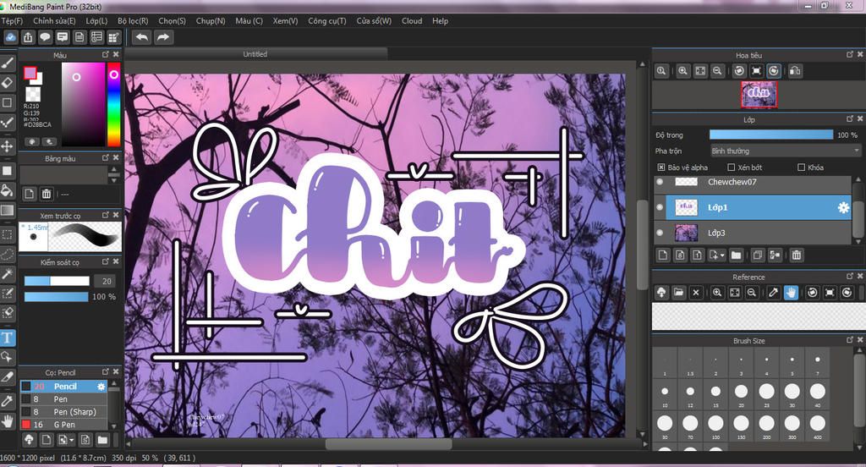Open the Pha trộn blend mode dropdown
This screenshot has width=866, height=467.
coord(786,151)
